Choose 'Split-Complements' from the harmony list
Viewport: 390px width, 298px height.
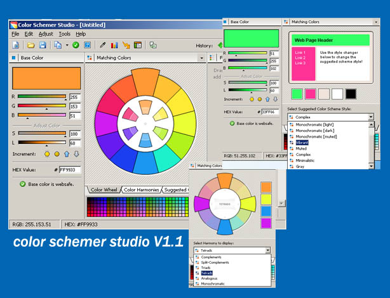coord(215,262)
